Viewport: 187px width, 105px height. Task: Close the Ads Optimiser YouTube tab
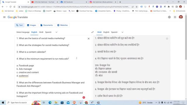pos(57,2)
